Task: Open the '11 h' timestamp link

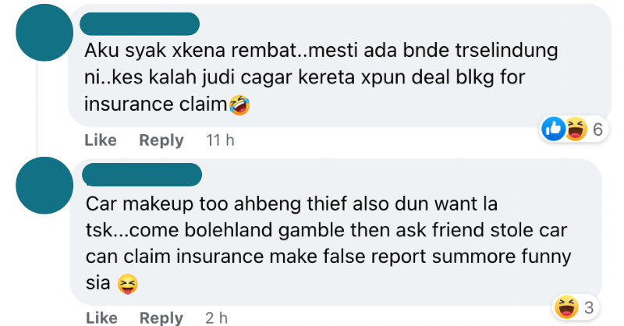Action: 220,140
